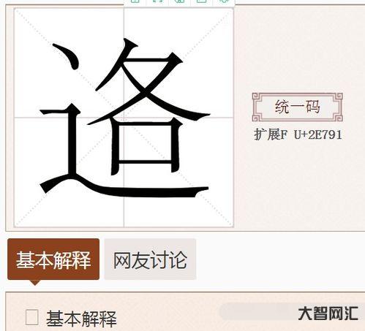The width and height of the screenshot is (365, 331).
Task: Click the 基本解释 section heading
Action: coord(81,319)
